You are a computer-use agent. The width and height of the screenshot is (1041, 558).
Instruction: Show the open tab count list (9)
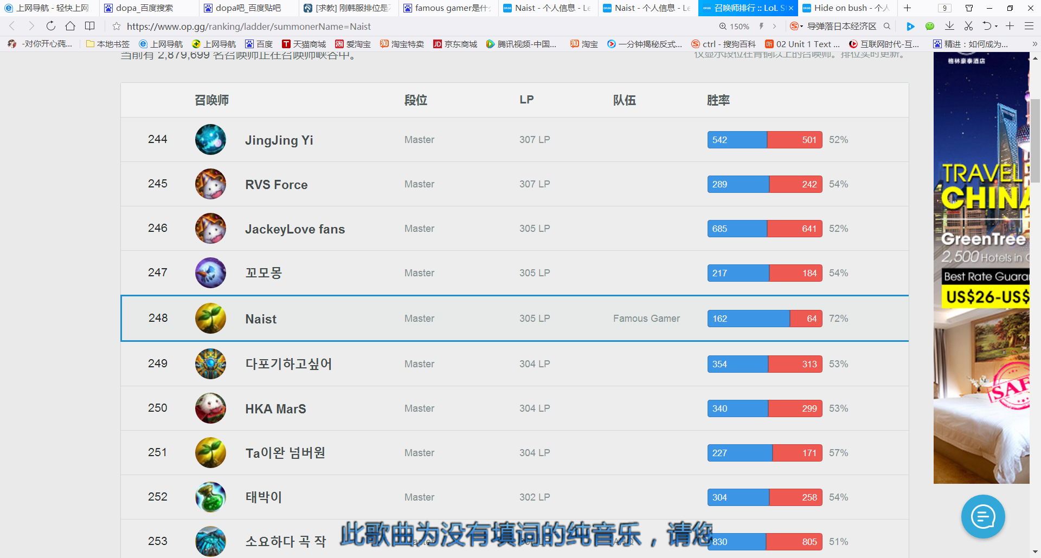click(944, 8)
